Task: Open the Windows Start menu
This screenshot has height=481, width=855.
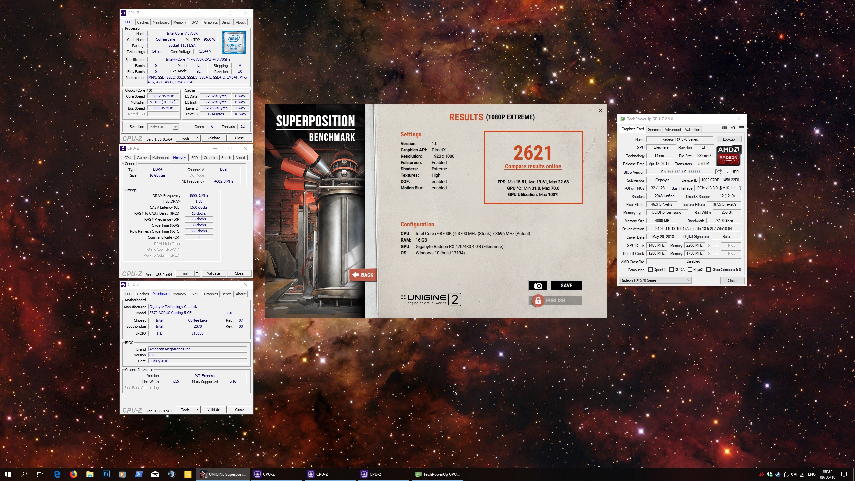Action: click(x=8, y=474)
